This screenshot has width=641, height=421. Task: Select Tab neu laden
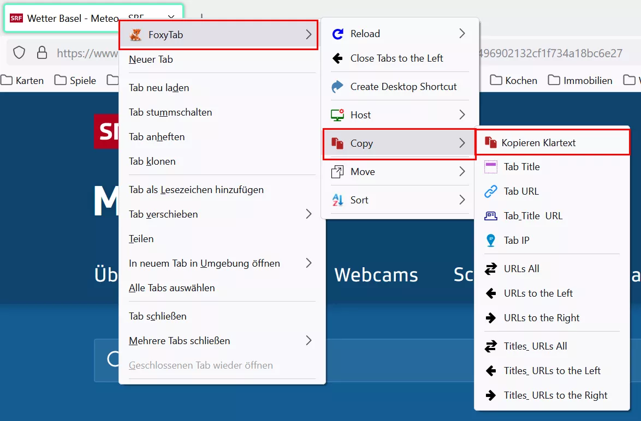coord(222,88)
